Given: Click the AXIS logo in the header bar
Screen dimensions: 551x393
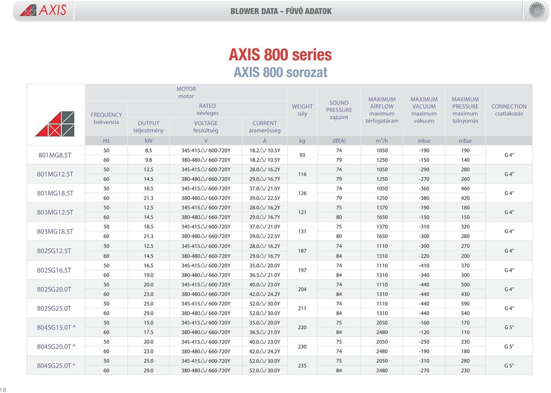Looking at the screenshot, I should [43, 10].
